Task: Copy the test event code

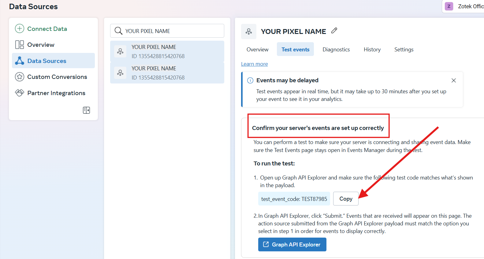Action: click(346, 199)
